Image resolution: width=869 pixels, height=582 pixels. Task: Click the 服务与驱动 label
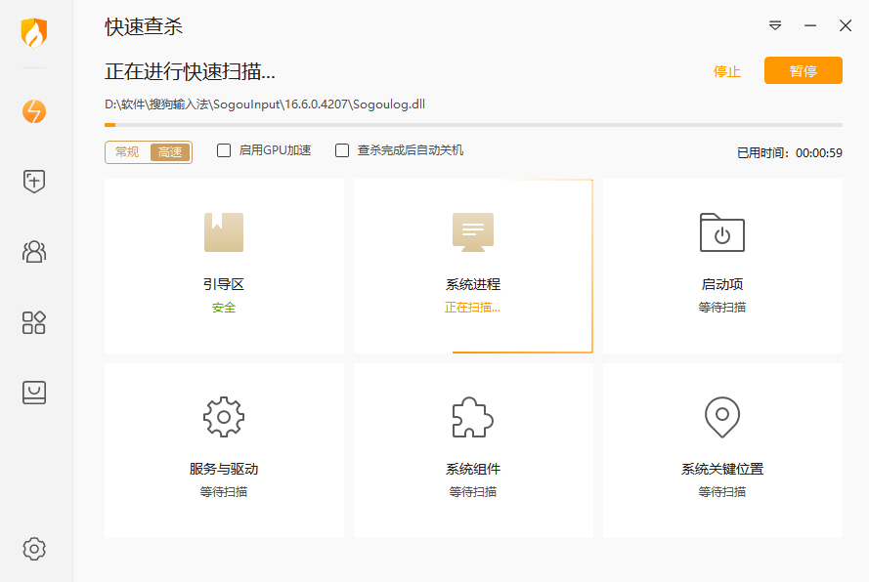[224, 469]
